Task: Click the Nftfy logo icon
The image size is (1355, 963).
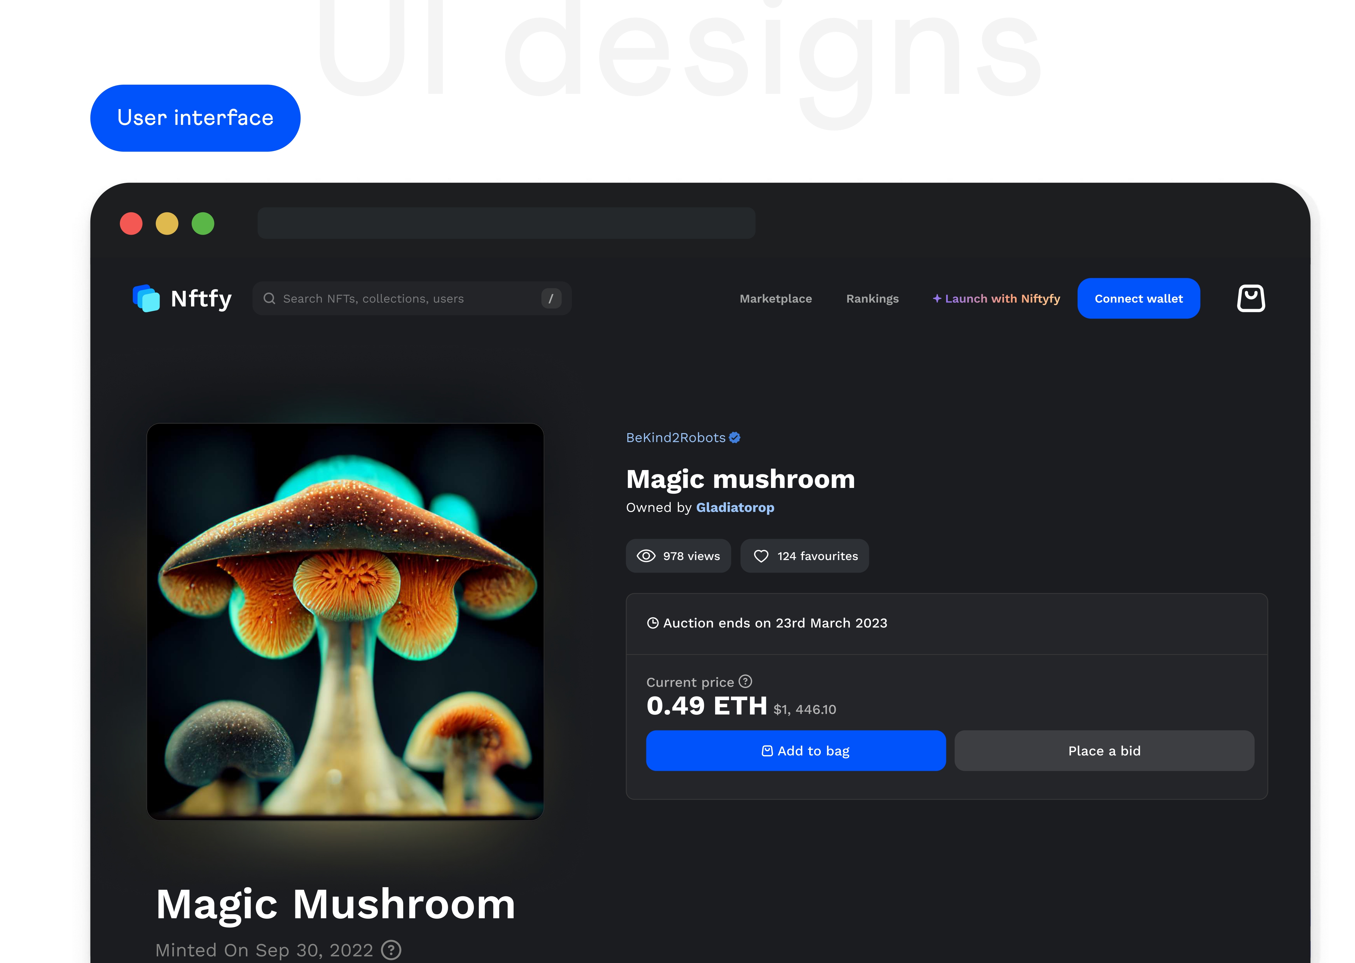Action: [146, 298]
